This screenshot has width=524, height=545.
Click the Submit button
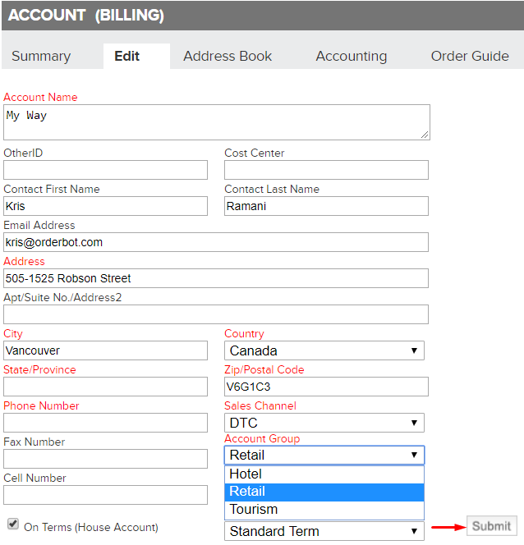pos(492,526)
